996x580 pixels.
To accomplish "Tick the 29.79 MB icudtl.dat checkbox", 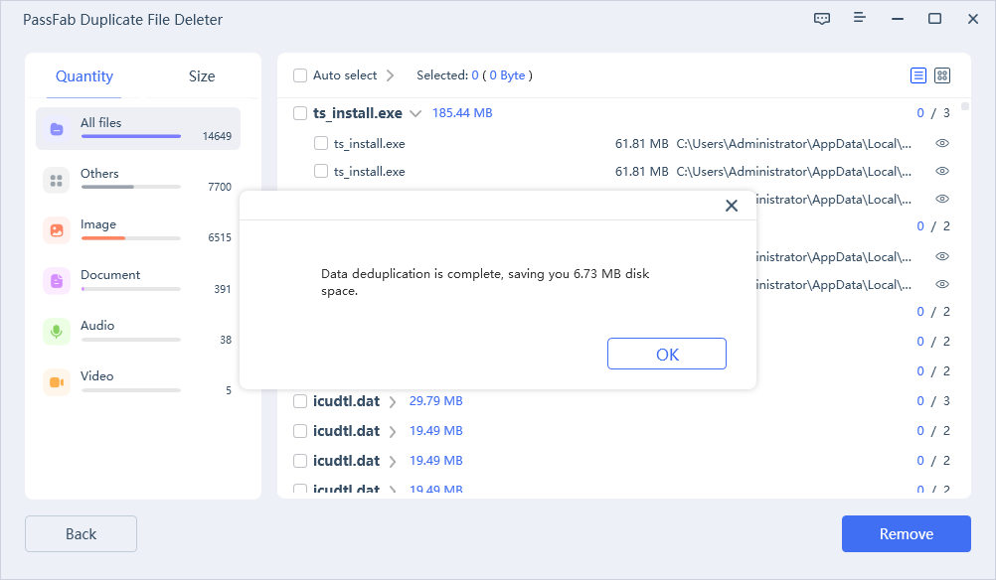I will tap(300, 401).
